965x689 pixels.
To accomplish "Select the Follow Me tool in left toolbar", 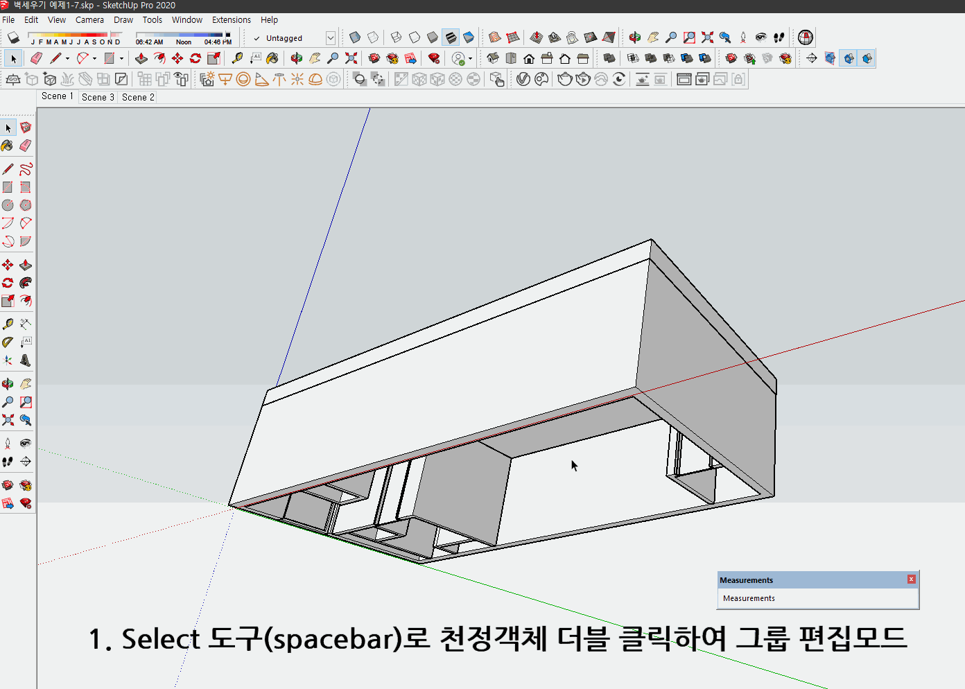I will tap(26, 283).
